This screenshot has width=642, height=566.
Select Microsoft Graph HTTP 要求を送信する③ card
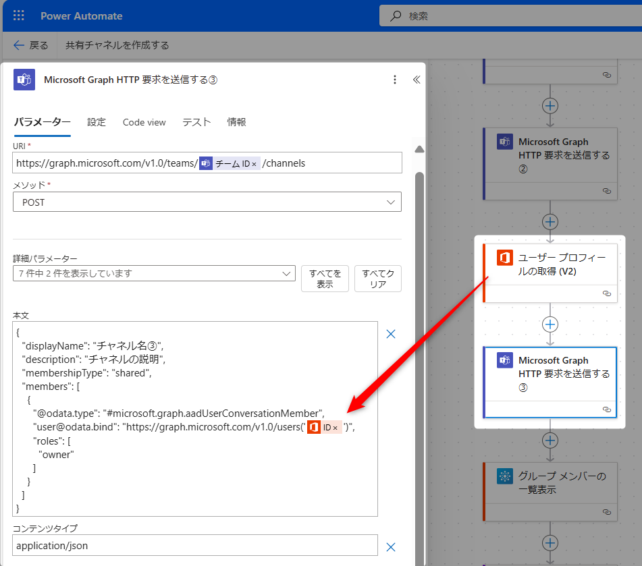(x=550, y=383)
